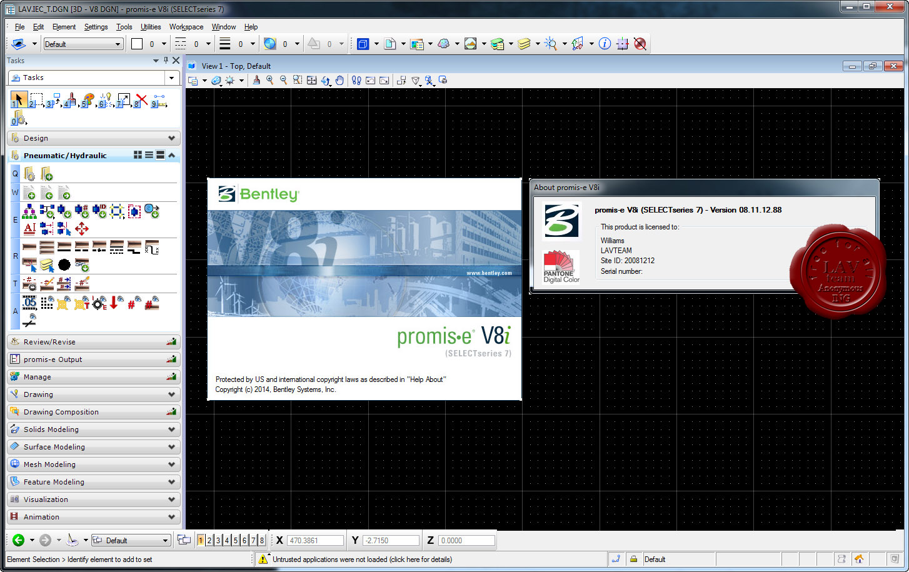This screenshot has width=909, height=572.
Task: Open the Review/Revise task group
Action: pos(94,342)
